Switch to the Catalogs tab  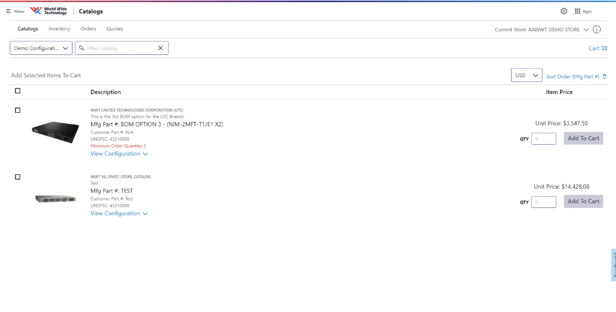point(28,29)
